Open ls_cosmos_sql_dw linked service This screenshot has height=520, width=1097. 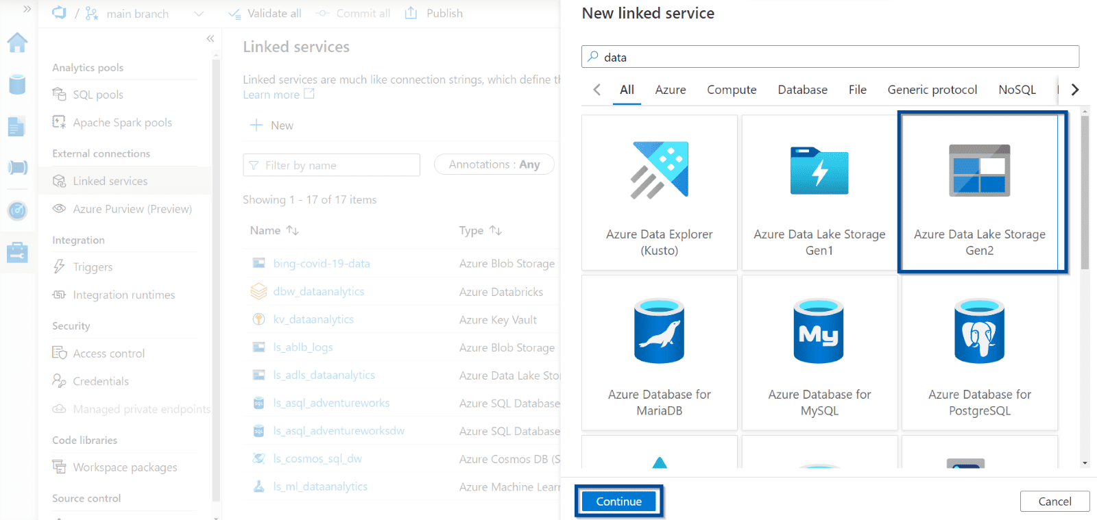click(317, 459)
